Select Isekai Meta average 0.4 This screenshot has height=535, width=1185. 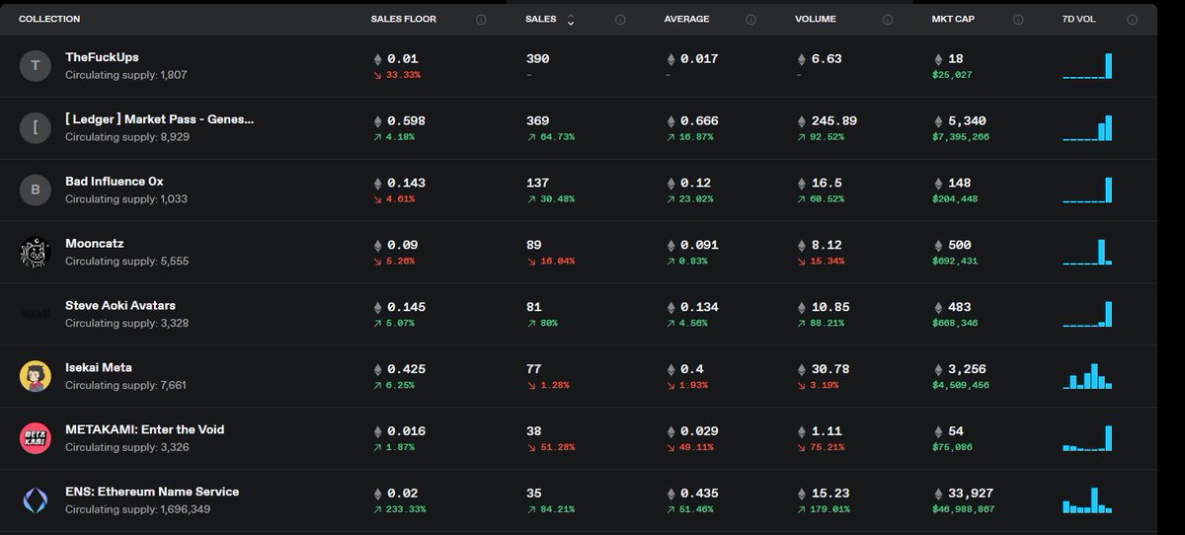pyautogui.click(x=691, y=369)
